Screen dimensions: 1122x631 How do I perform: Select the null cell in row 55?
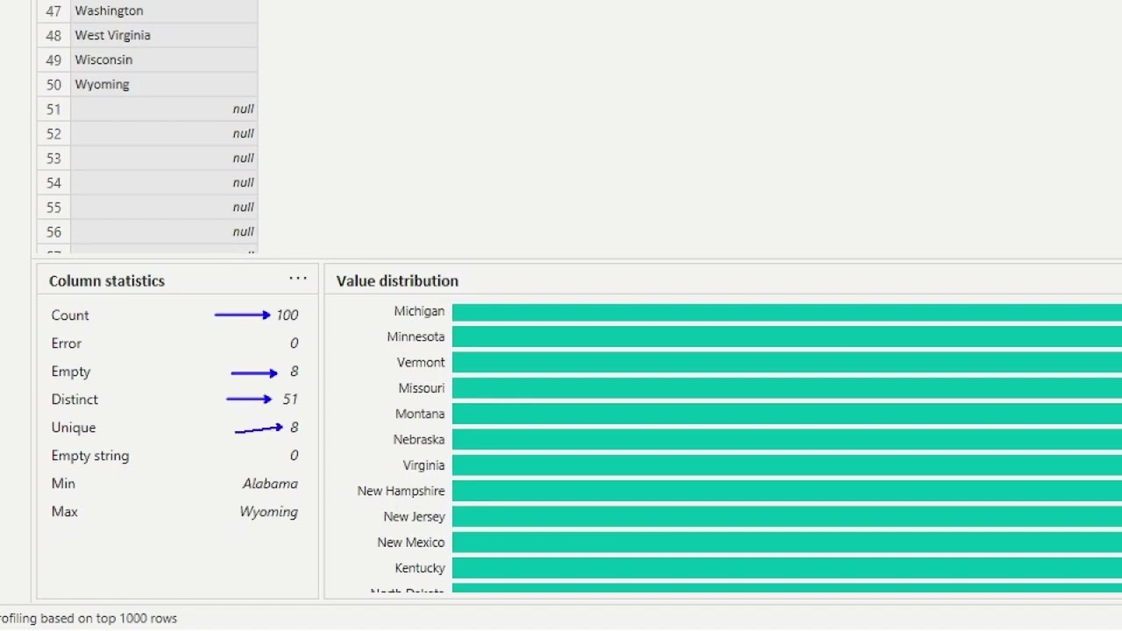click(165, 207)
